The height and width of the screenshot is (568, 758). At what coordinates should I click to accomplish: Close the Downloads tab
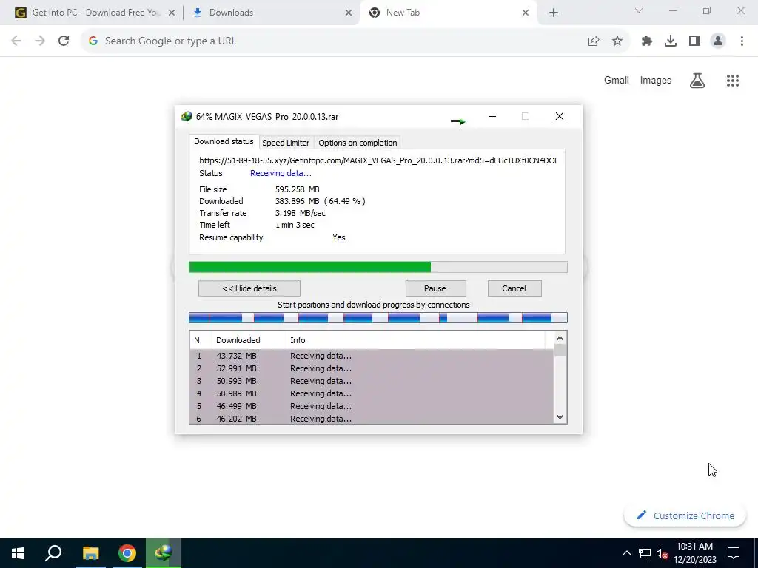[349, 13]
